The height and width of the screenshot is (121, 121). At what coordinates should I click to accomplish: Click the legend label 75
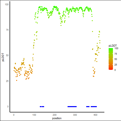pyautogui.click(x=116, y=54)
